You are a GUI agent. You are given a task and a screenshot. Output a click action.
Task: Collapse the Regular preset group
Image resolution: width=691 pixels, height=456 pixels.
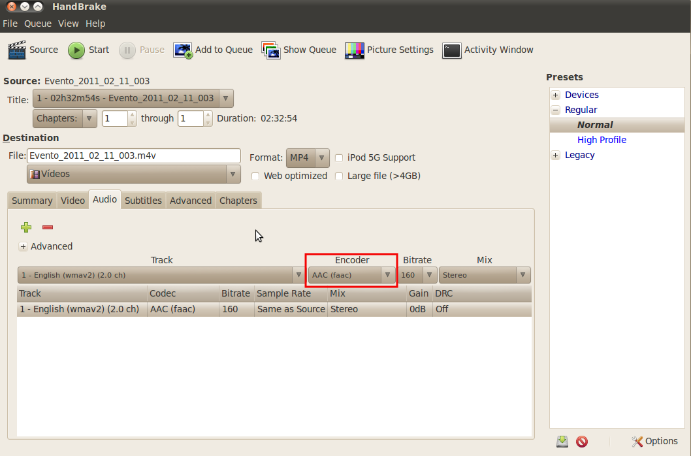pyautogui.click(x=556, y=110)
